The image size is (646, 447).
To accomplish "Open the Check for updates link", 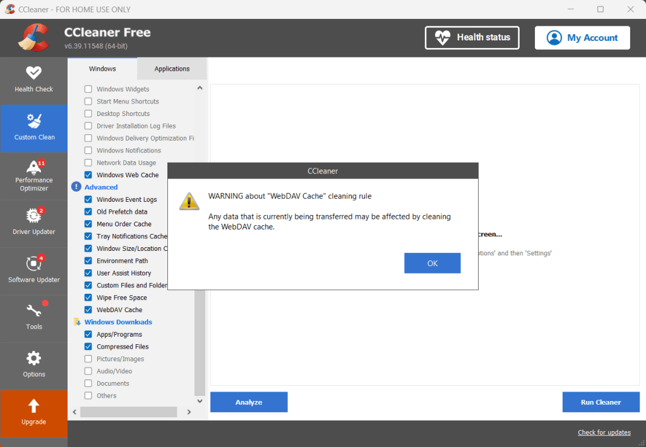I will click(x=604, y=432).
